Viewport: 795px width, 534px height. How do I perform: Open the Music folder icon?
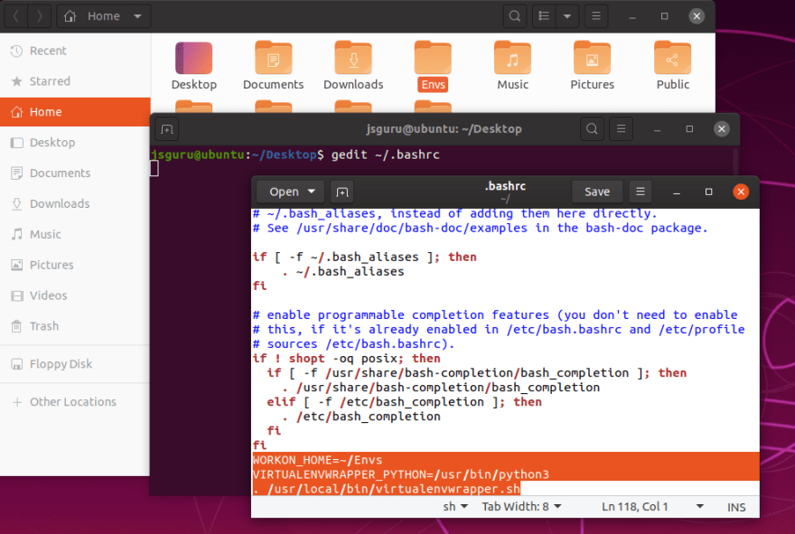tap(512, 66)
